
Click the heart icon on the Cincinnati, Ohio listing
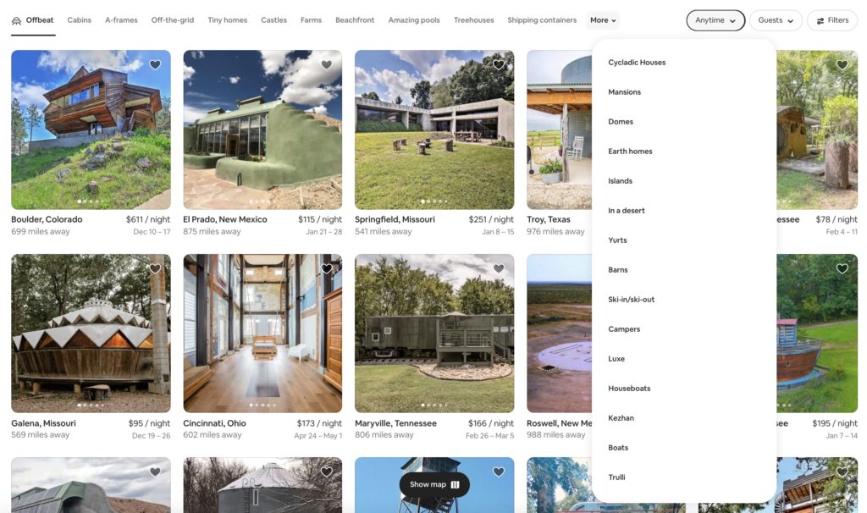tap(327, 268)
